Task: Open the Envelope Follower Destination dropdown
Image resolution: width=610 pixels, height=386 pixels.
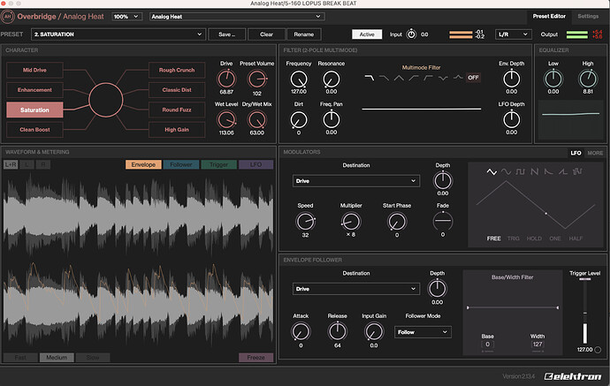Action: click(x=356, y=289)
